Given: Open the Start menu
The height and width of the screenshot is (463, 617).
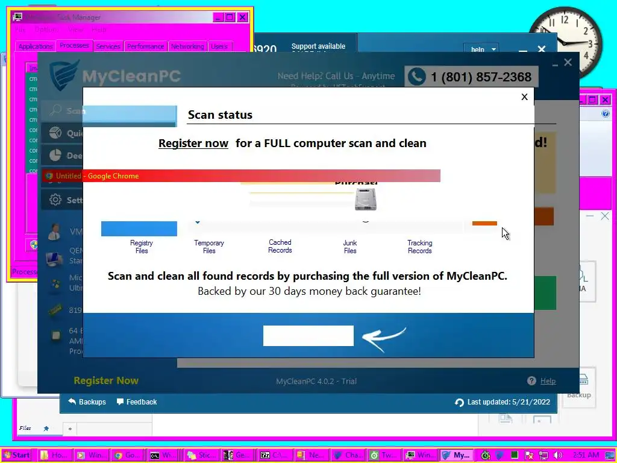Looking at the screenshot, I should [x=16, y=455].
